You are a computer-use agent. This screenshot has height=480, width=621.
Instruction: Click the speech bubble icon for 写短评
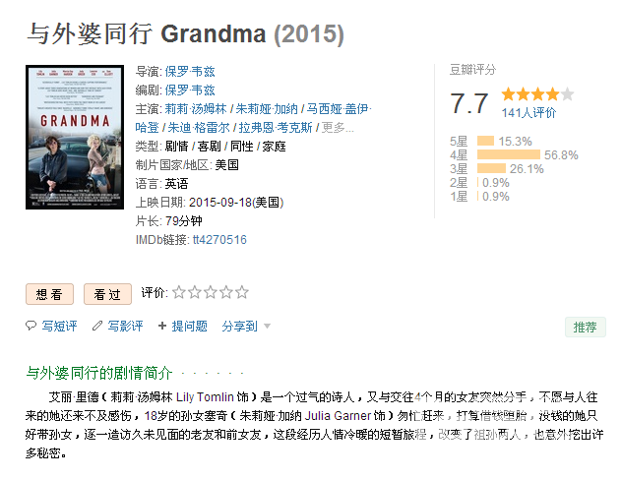31,326
